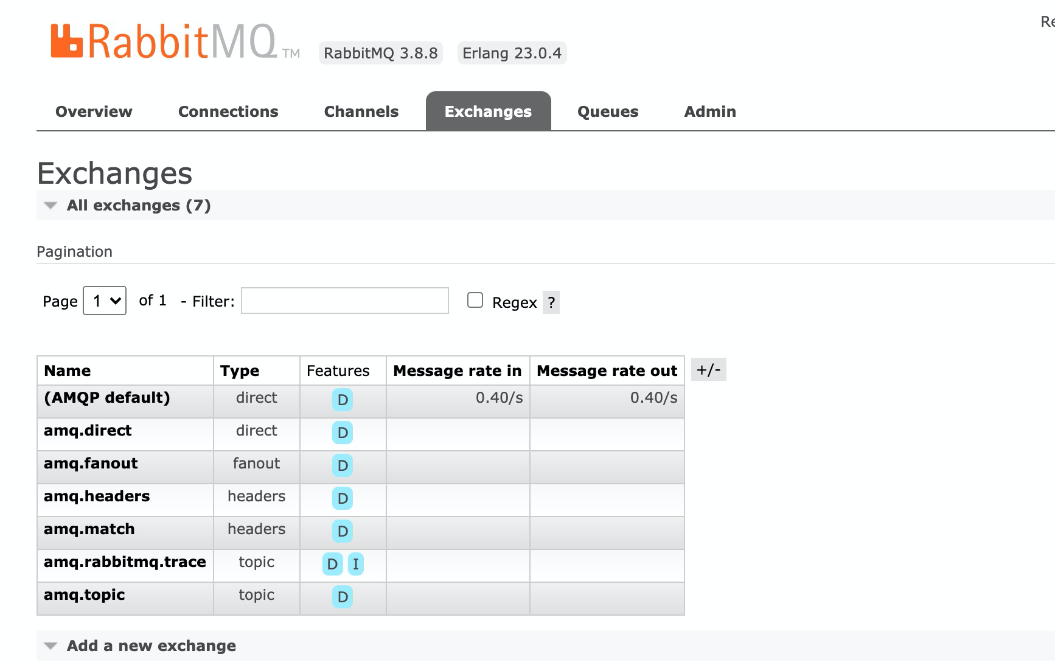Click the D badge on amq.rabbitmq.trace
1055x668 pixels.
(331, 565)
